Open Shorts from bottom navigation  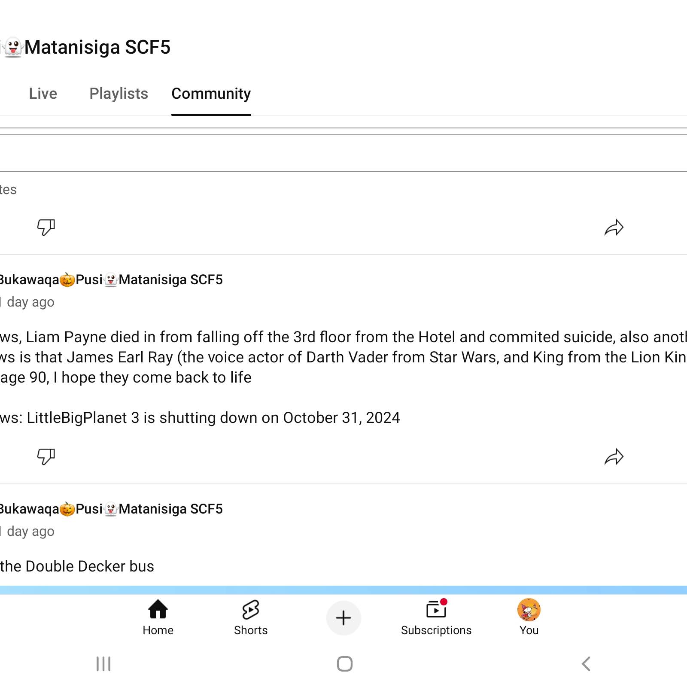point(251,618)
